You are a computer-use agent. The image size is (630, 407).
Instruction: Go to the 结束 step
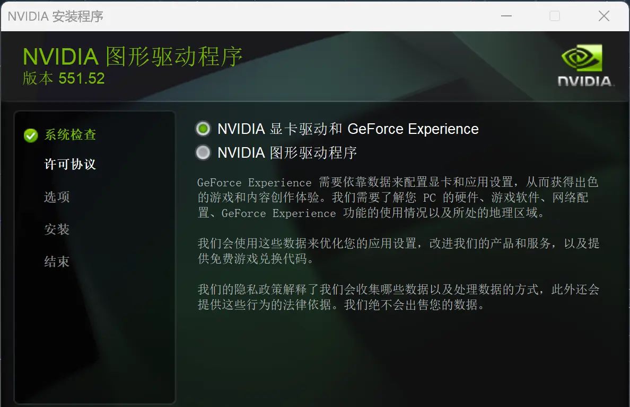tap(57, 262)
